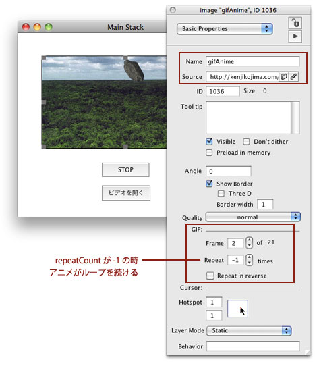This screenshot has width=319, height=366.
Task: Click the Frame number field
Action: [235, 243]
